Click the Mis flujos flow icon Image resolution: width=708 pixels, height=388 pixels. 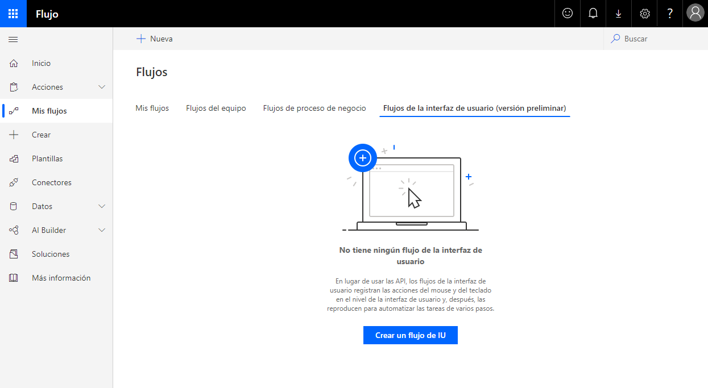coord(14,111)
